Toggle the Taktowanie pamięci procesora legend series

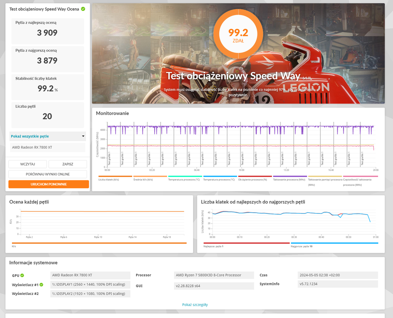(325, 182)
